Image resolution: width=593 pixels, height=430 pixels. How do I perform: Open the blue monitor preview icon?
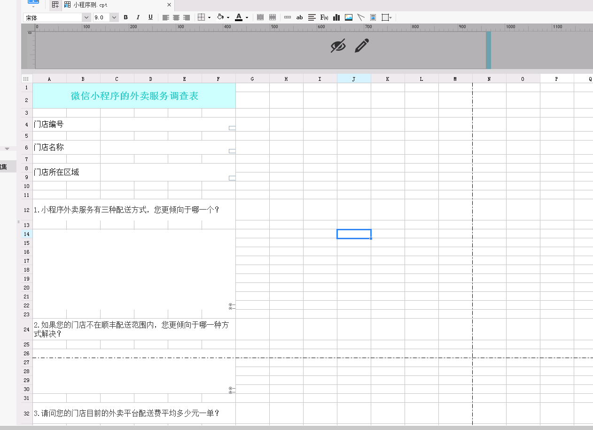point(33,2)
